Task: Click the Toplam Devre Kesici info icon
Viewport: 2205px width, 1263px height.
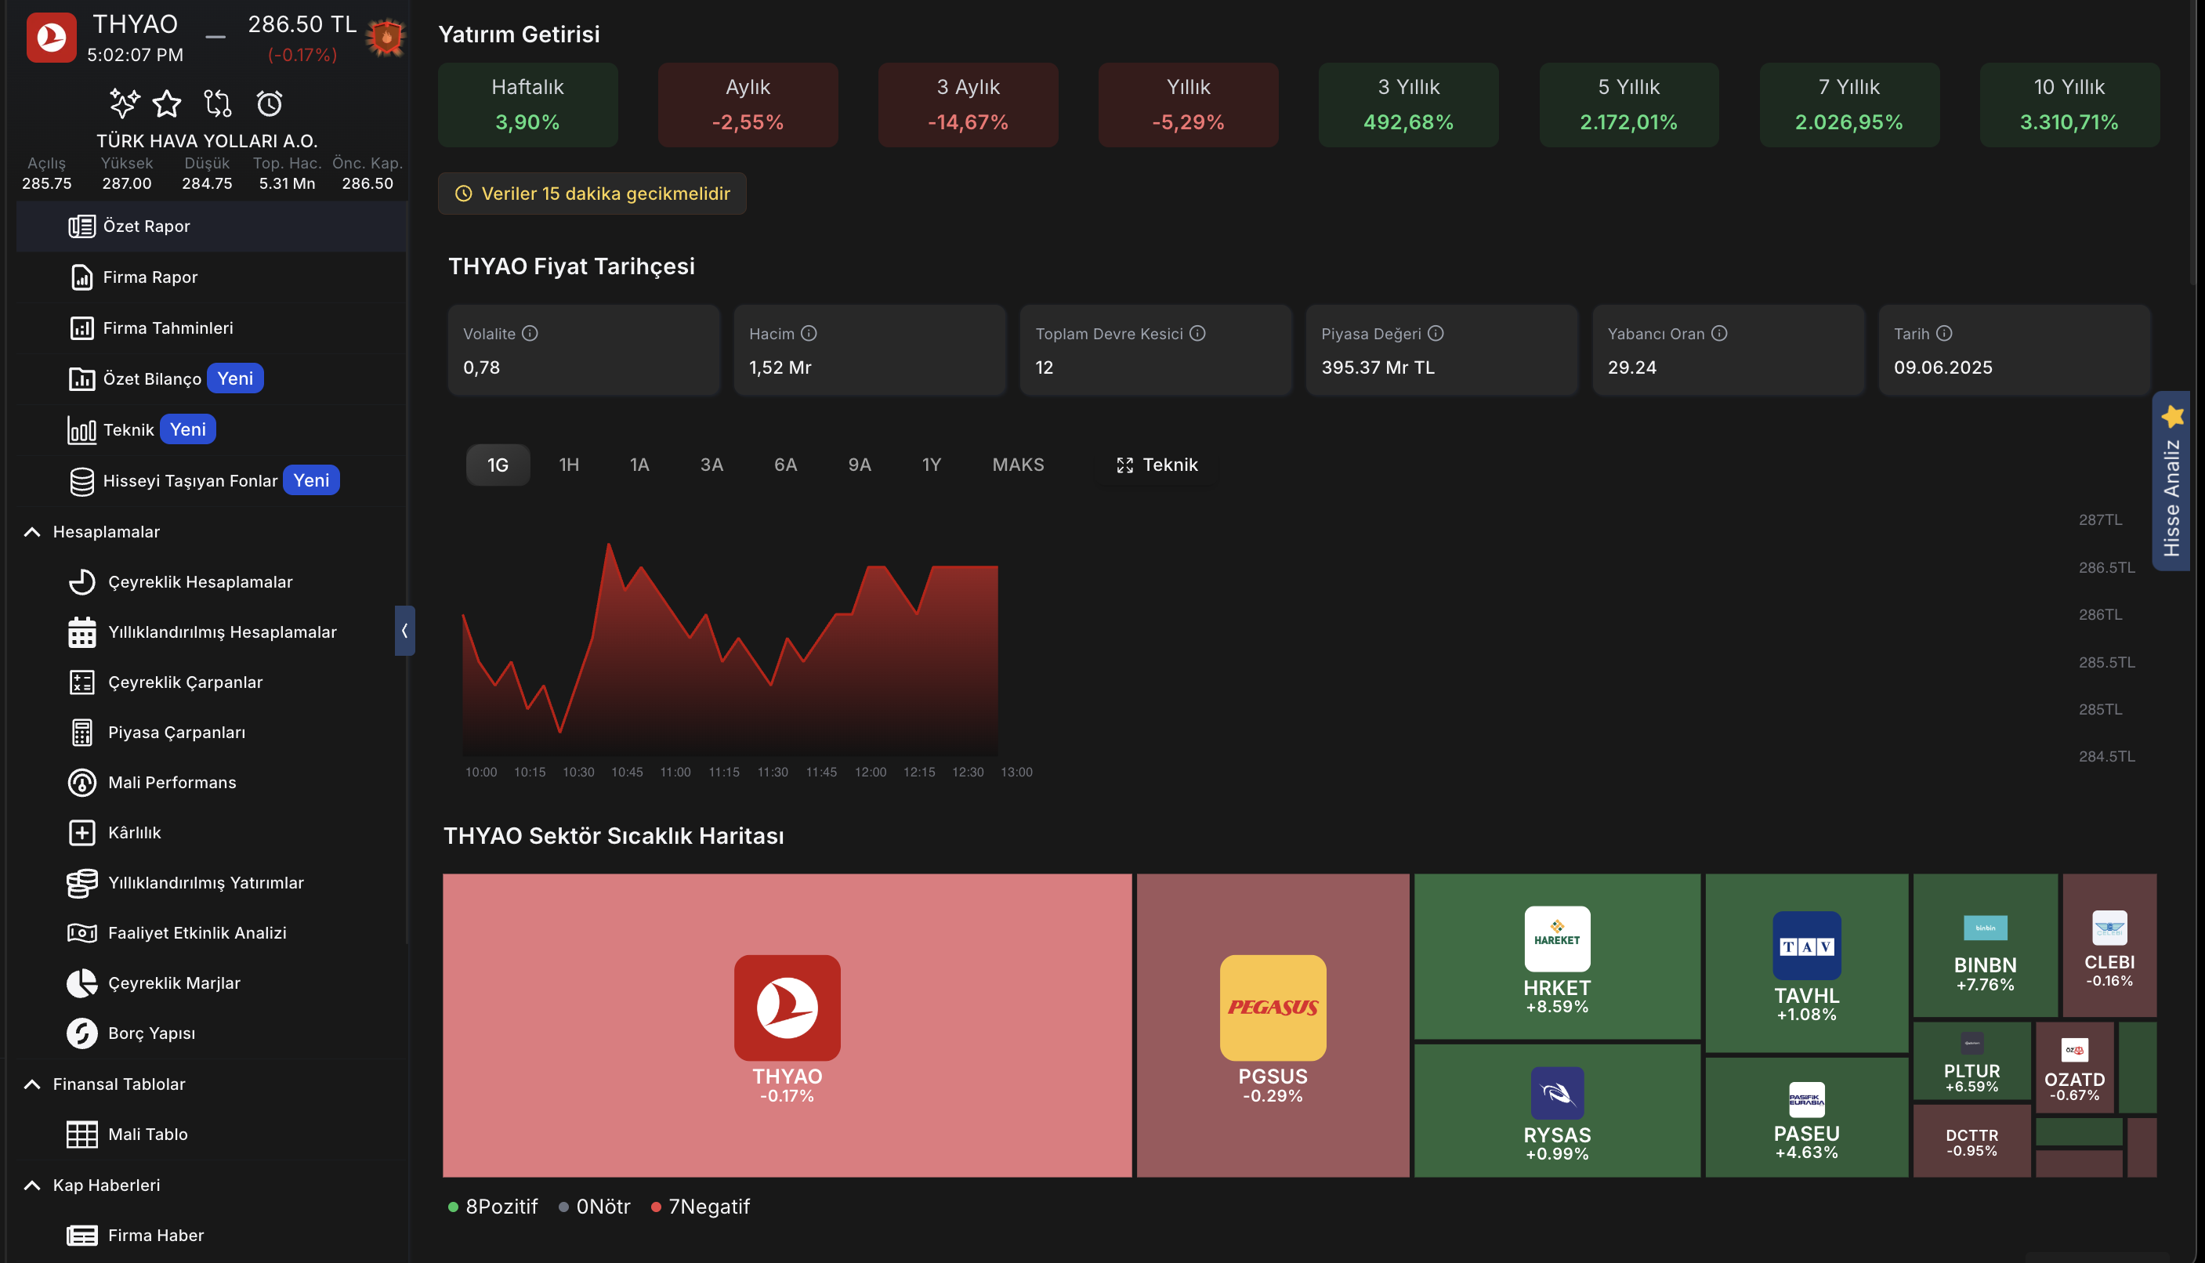Action: pos(1197,333)
